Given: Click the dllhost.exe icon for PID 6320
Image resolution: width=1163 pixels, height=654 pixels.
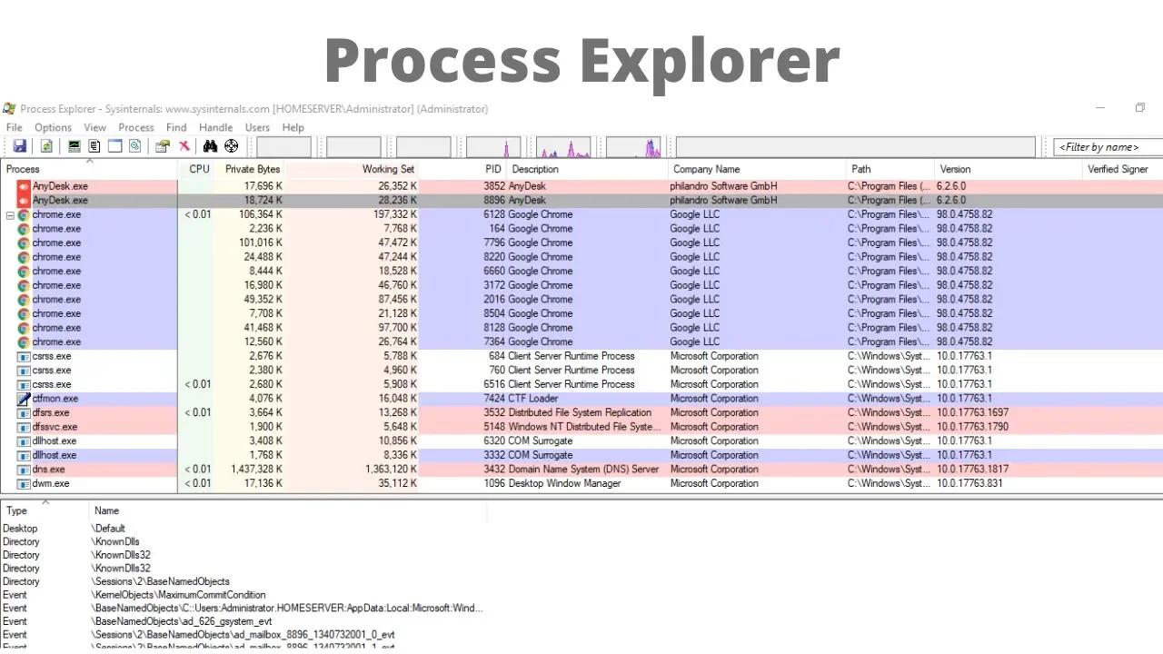Looking at the screenshot, I should pos(25,441).
